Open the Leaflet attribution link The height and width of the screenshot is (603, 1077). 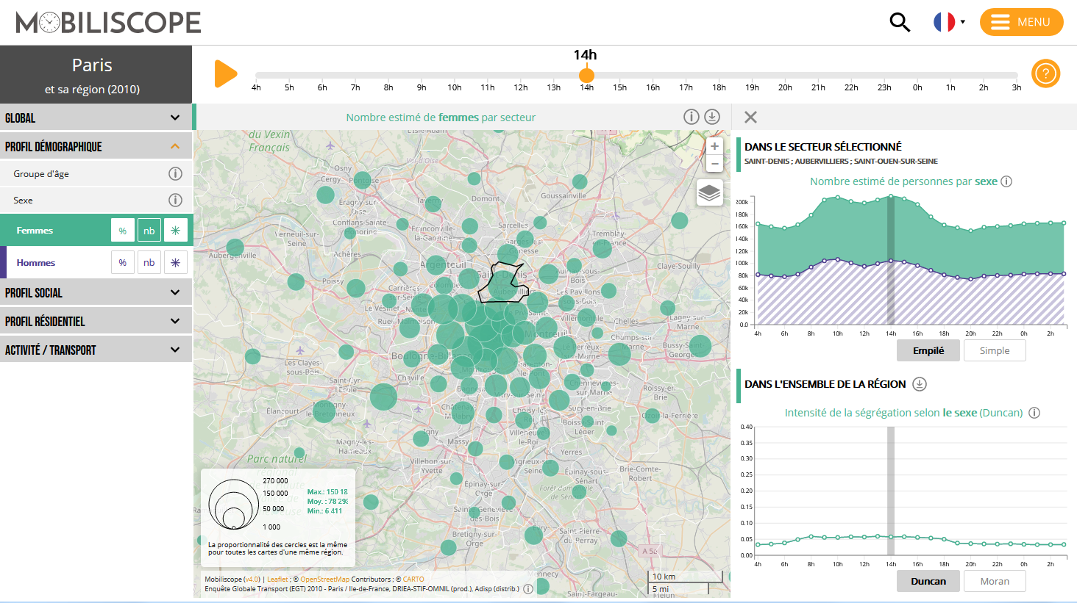(277, 579)
